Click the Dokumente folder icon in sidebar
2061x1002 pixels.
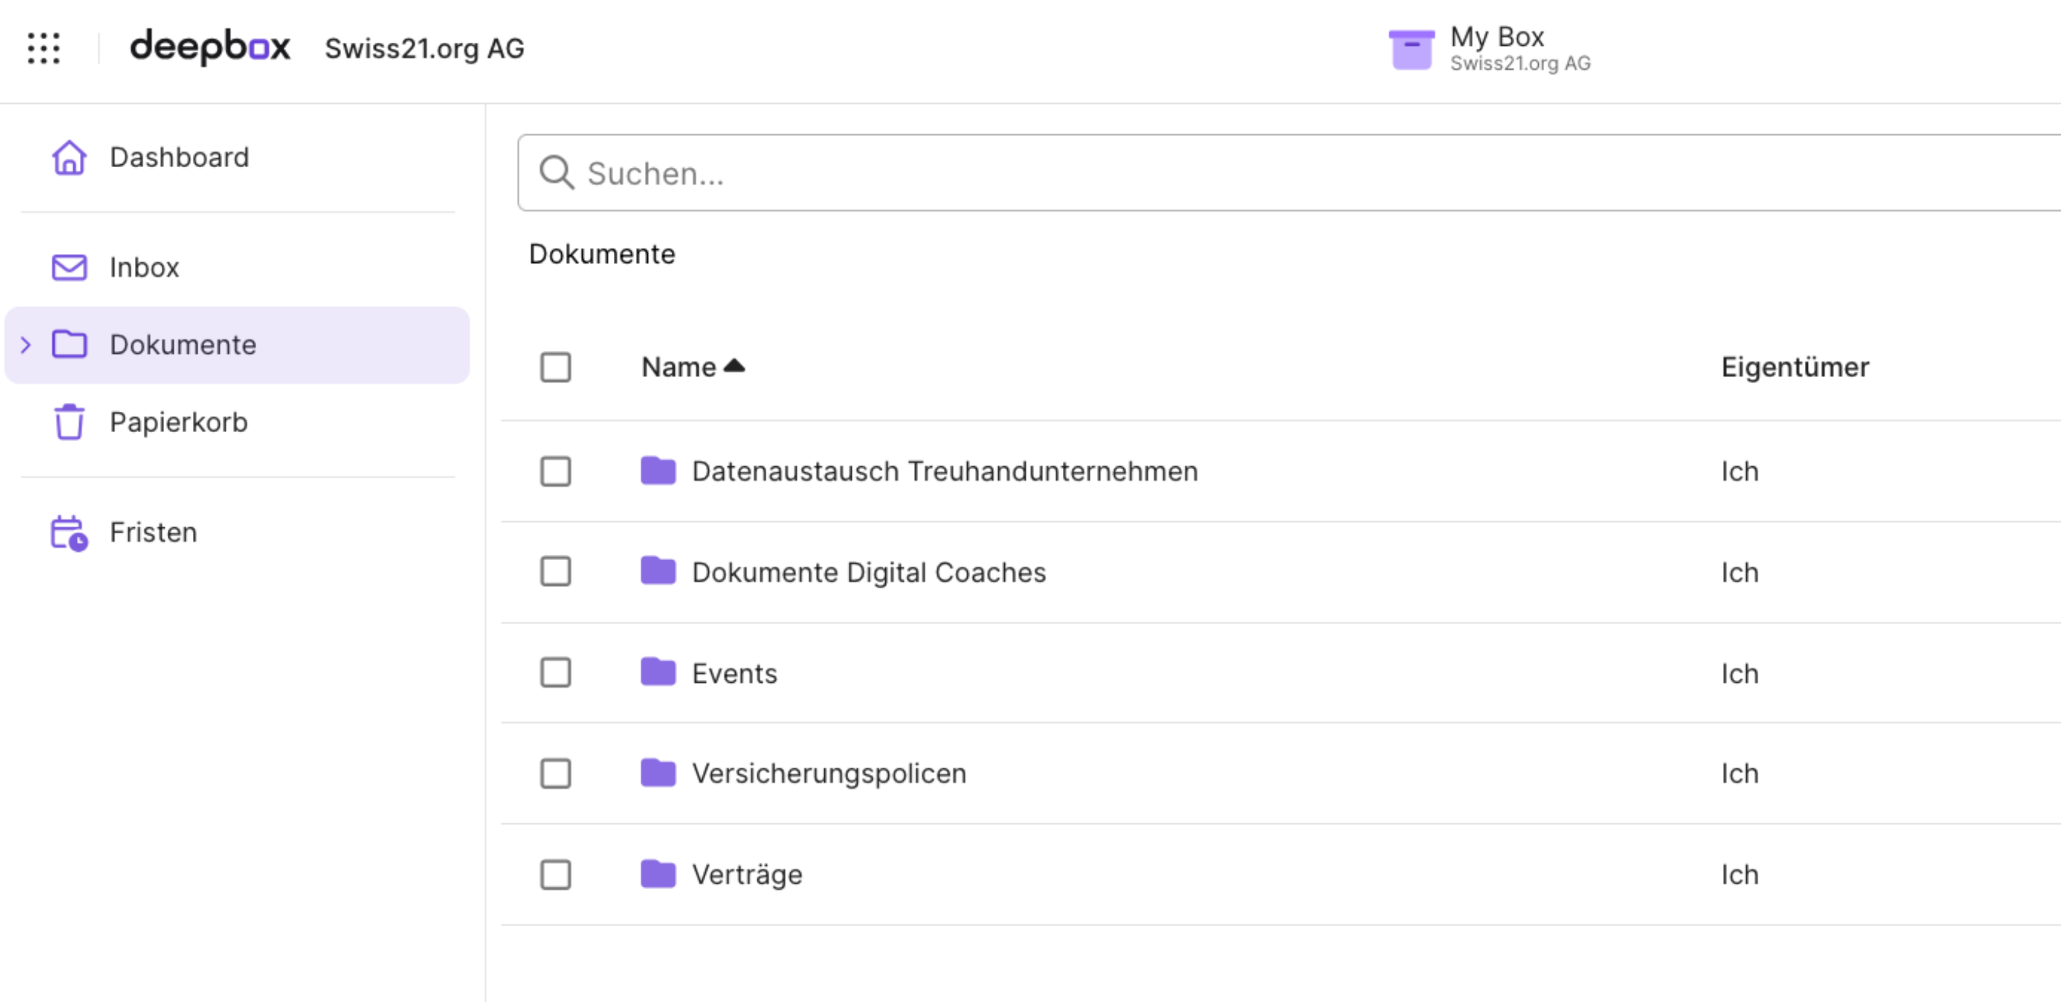pos(70,345)
